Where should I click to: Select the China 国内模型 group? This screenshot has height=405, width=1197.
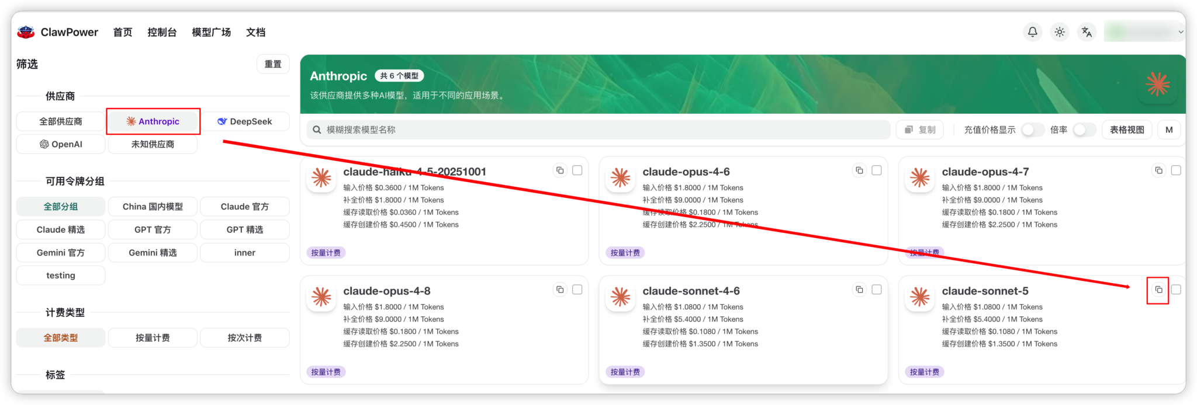click(x=153, y=207)
